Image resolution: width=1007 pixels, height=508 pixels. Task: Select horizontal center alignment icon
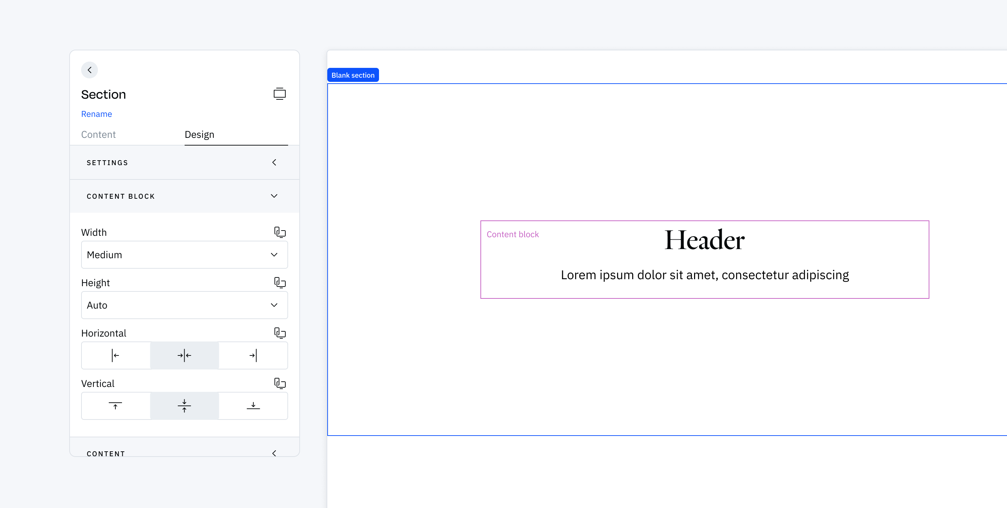pyautogui.click(x=185, y=355)
